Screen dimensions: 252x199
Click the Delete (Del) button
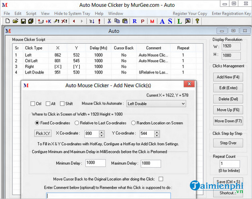(228, 99)
